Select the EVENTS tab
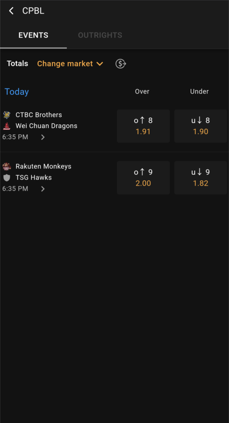The height and width of the screenshot is (423, 229). 33,36
